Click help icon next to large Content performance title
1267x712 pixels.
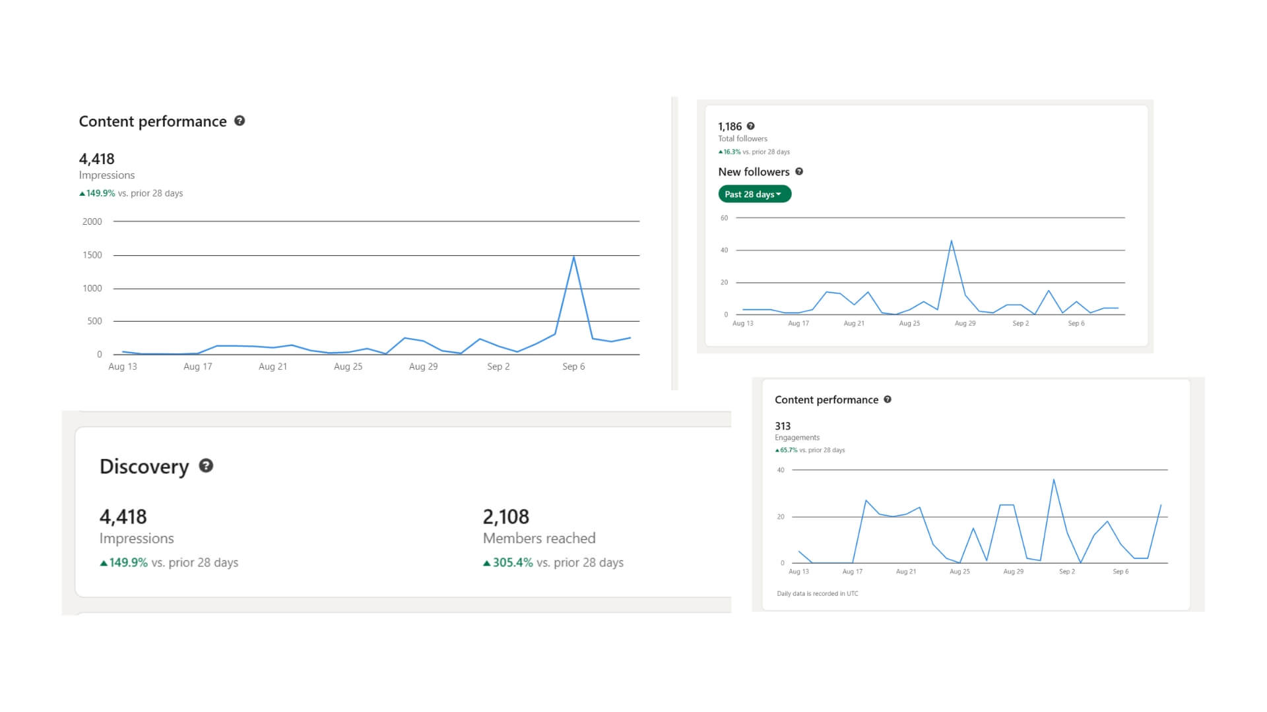[240, 121]
